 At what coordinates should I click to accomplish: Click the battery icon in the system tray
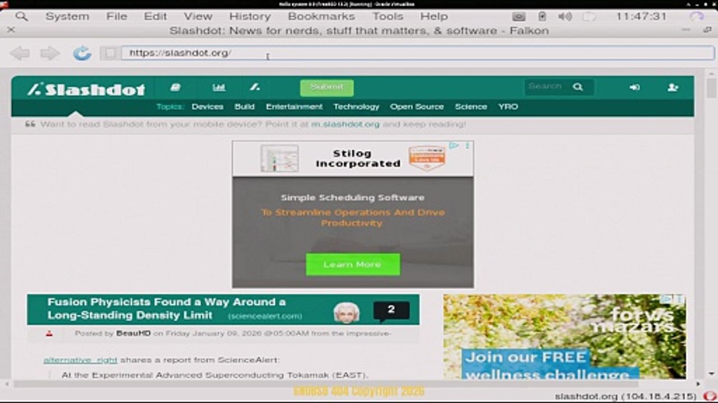coord(542,16)
